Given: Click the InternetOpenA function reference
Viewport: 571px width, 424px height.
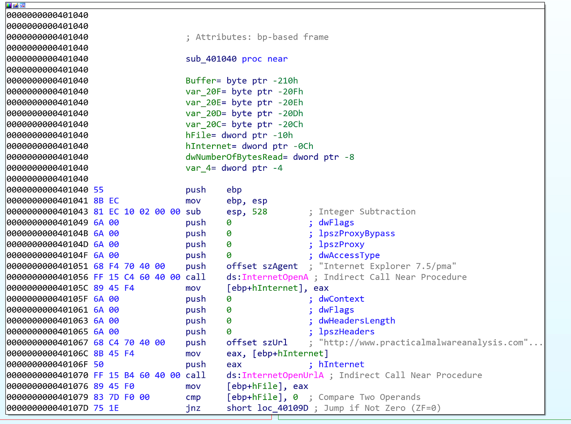Looking at the screenshot, I should click(x=275, y=277).
